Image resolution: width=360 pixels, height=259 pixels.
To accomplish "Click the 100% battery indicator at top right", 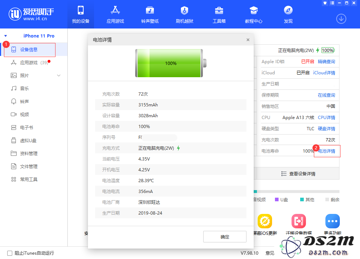I will pos(328,51).
